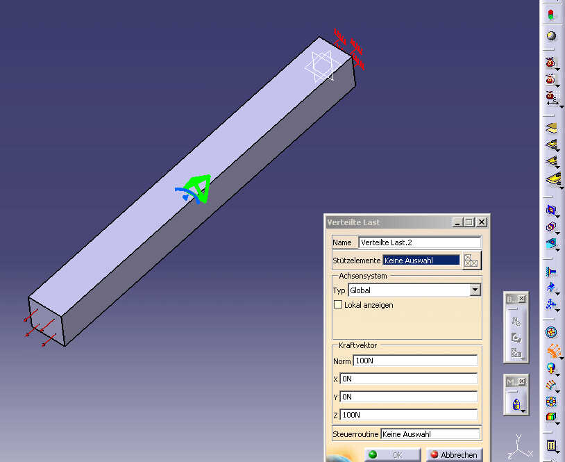Click the green manipulator symbol on beam

coord(199,189)
